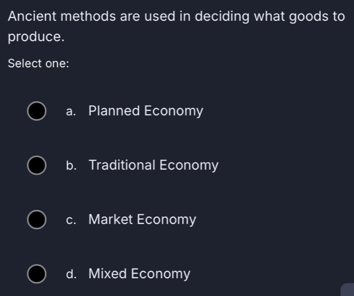Click the word 'Mixed' in option d
The width and height of the screenshot is (354, 296).
tap(108, 274)
